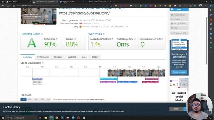Open Chrome from the taskbar
Image resolution: width=214 pixels, height=120 pixels.
tap(57, 118)
